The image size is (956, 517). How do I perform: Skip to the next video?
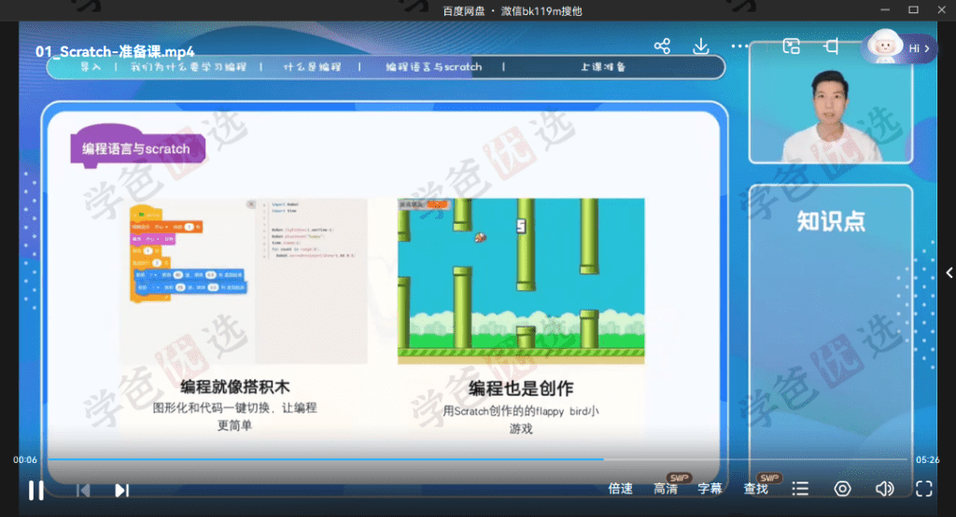point(122,490)
